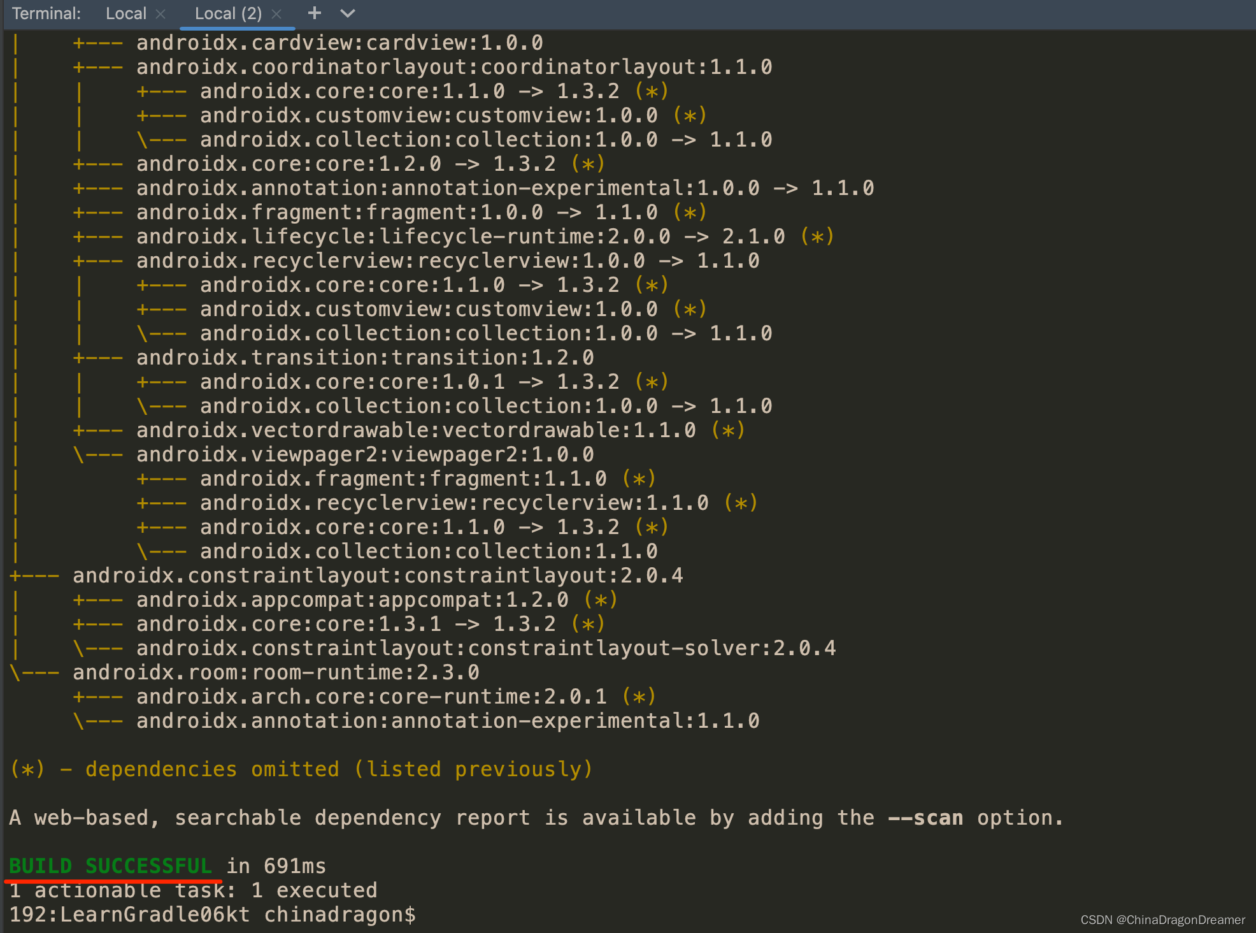
Task: Click androidx.vectordrawable:vectordrawable:1.1.0 line
Action: [x=440, y=430]
